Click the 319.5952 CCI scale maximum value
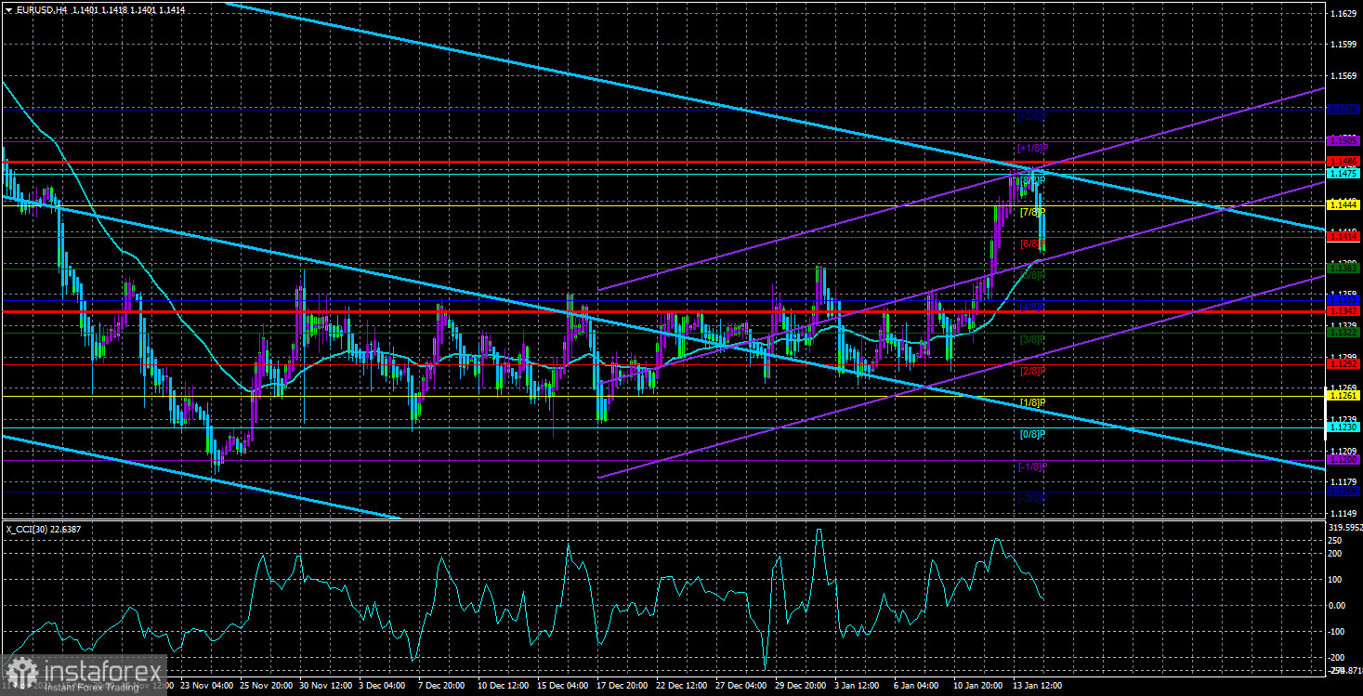 tap(1344, 526)
